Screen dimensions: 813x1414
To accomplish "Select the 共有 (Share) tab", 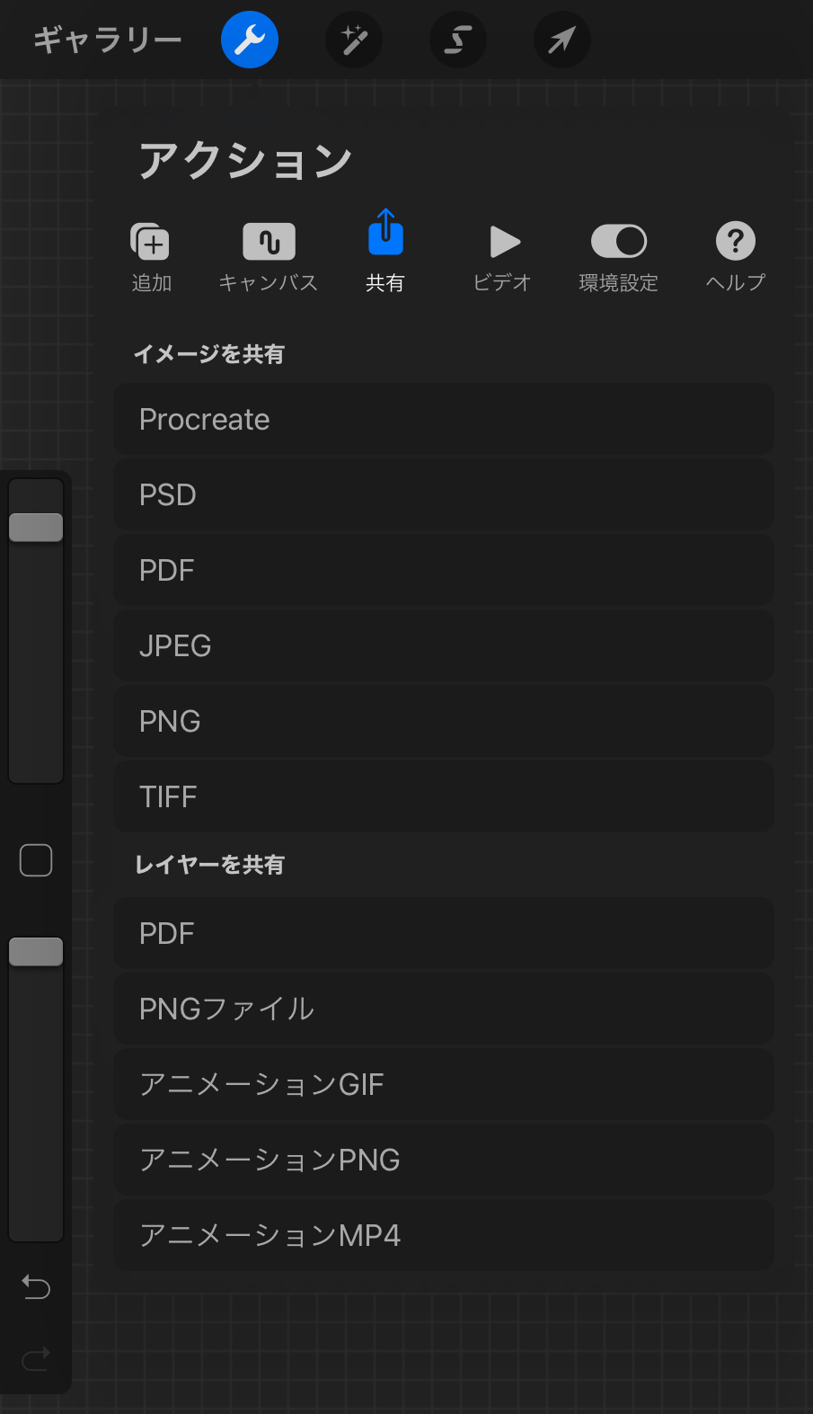I will (x=385, y=252).
